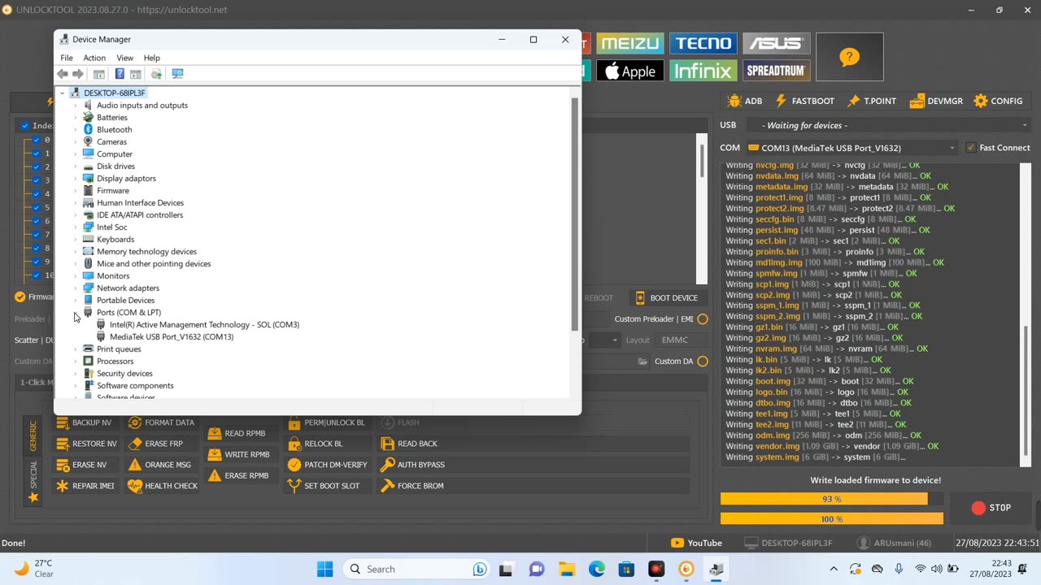Open the Action menu in Device Manager

pyautogui.click(x=94, y=58)
